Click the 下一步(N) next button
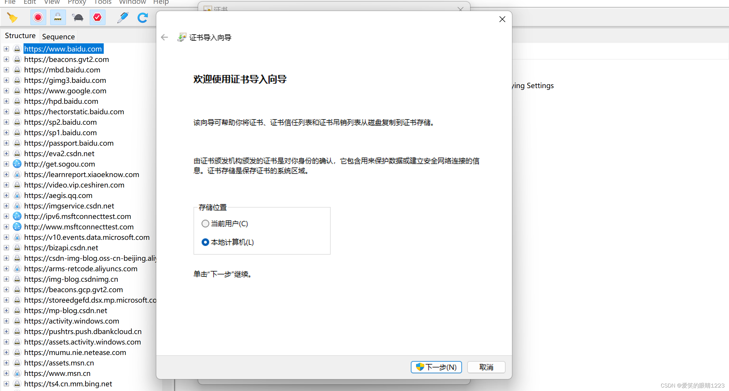The height and width of the screenshot is (391, 729). tap(436, 367)
